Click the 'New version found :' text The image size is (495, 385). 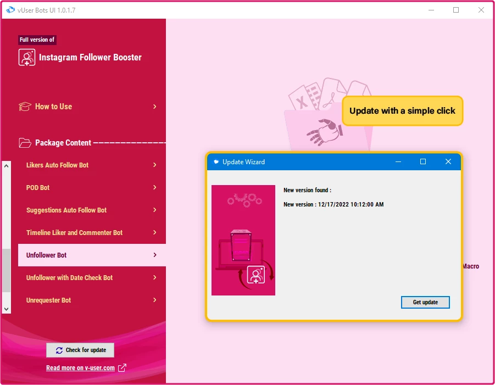pos(307,190)
